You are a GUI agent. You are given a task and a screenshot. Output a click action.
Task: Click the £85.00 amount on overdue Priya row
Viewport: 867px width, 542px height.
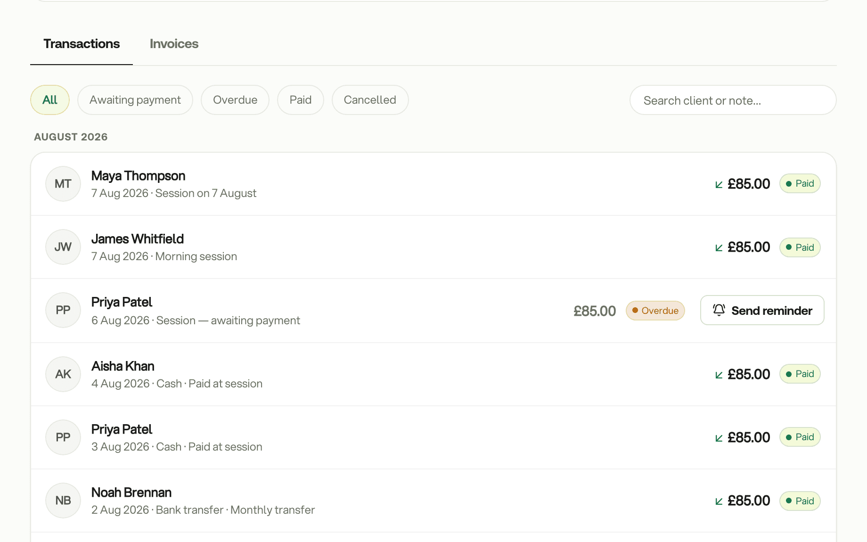(x=595, y=311)
